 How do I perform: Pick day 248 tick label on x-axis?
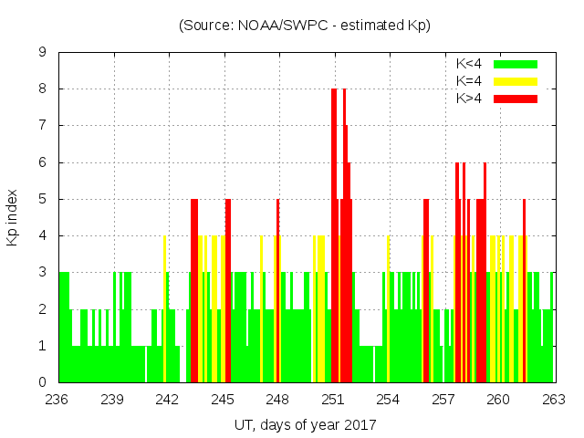[278, 400]
